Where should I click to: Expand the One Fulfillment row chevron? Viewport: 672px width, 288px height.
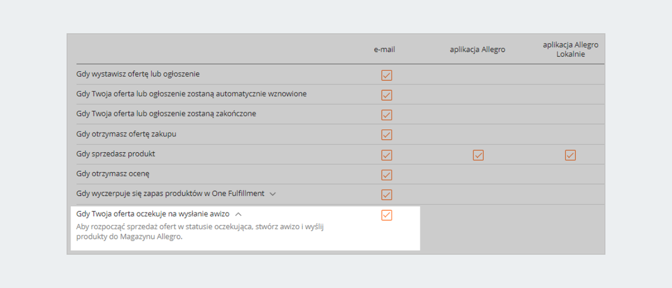point(273,194)
